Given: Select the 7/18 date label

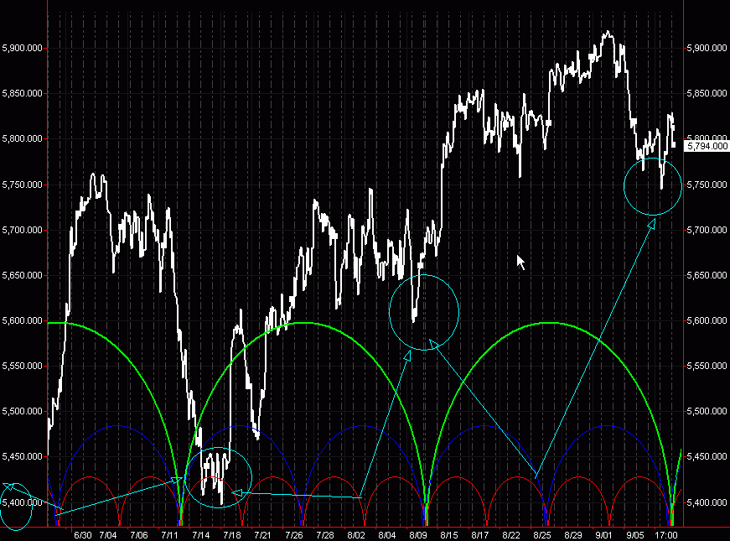Looking at the screenshot, I should click(x=232, y=535).
